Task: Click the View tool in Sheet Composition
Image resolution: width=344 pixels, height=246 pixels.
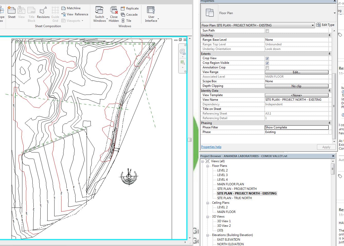Action: [x=22, y=13]
